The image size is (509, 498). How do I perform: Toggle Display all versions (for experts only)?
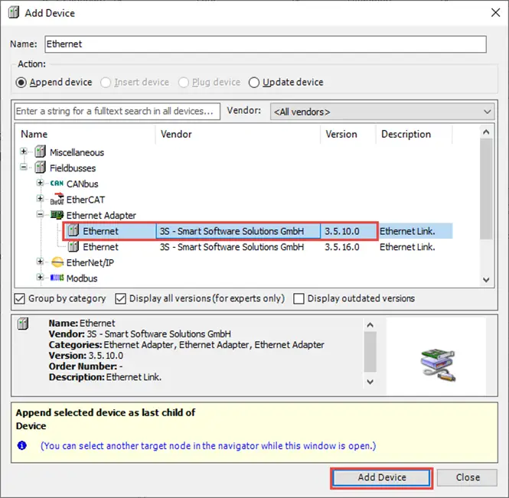pyautogui.click(x=120, y=298)
